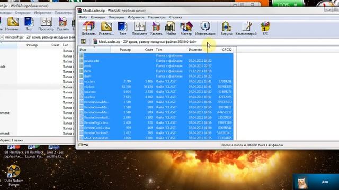Select the folder dated 07.04.2012 14:22
Screen dimensions: 339x190
point(156,76)
